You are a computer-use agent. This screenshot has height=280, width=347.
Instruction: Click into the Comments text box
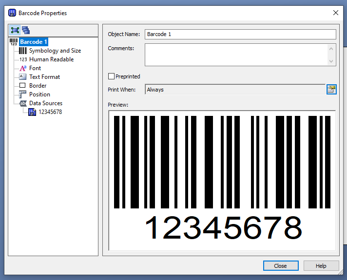coord(236,55)
